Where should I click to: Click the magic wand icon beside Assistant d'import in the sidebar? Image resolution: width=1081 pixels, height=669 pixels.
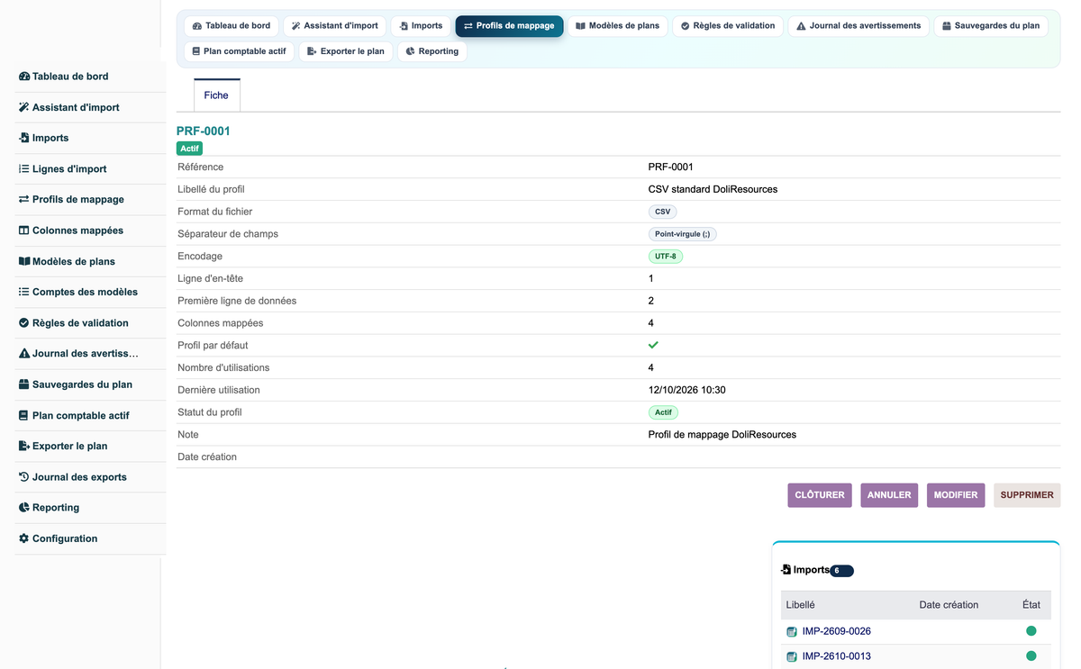pyautogui.click(x=24, y=107)
